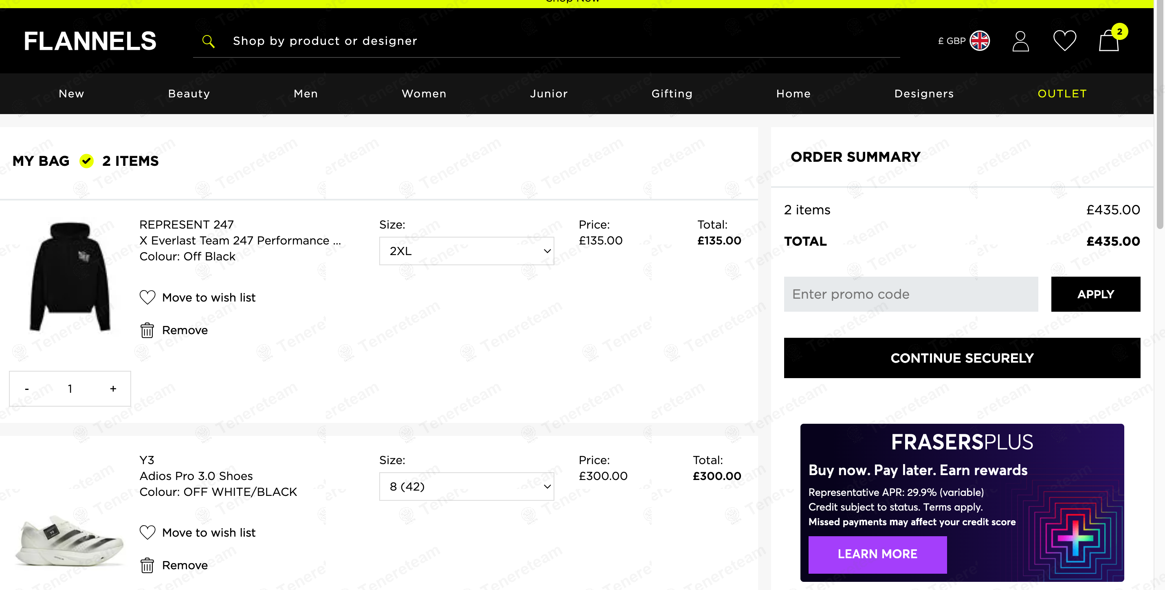The height and width of the screenshot is (590, 1165).
Task: Open the account profile icon
Action: (x=1020, y=41)
